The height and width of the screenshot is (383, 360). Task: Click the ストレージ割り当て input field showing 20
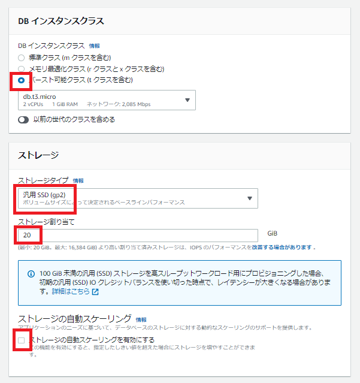coord(138,235)
